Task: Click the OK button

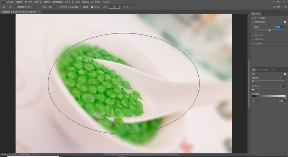Action: click(x=114, y=7)
